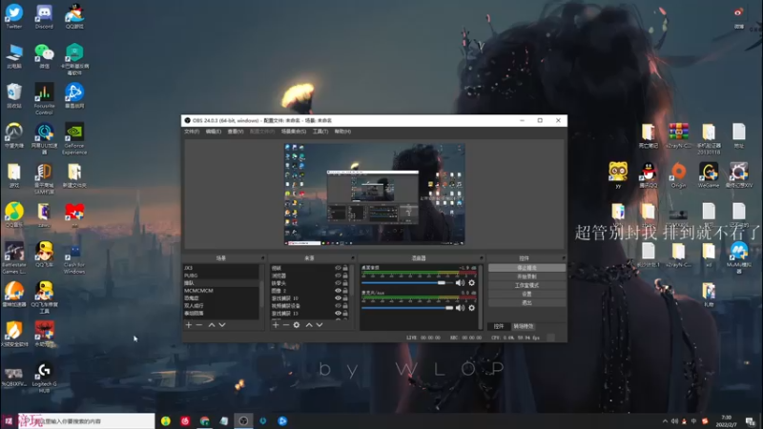Open the Twitter desktop shortcut
Image resolution: width=763 pixels, height=429 pixels.
[13, 16]
